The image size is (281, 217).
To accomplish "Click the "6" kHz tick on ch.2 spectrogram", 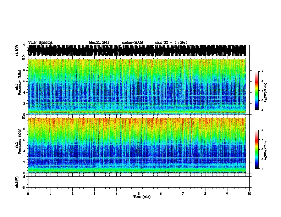I will 24,140.
